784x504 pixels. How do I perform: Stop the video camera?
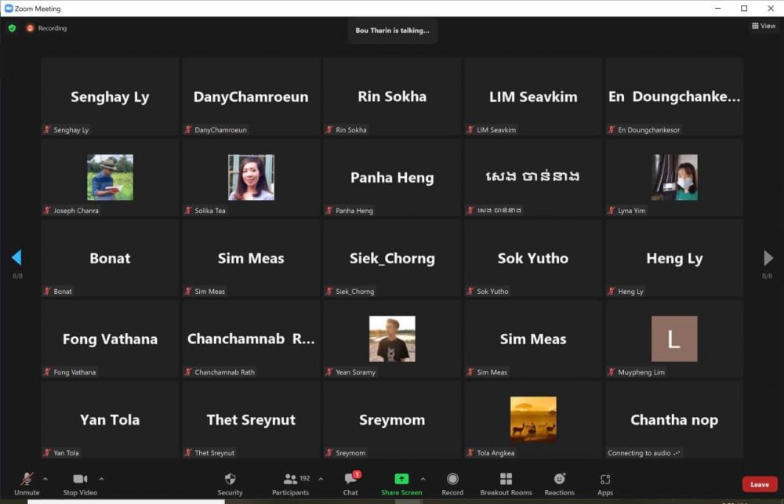80,483
